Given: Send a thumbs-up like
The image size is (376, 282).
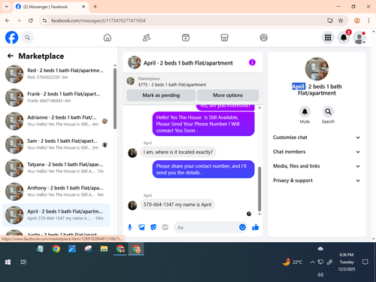Looking at the screenshot, I should coord(256,227).
